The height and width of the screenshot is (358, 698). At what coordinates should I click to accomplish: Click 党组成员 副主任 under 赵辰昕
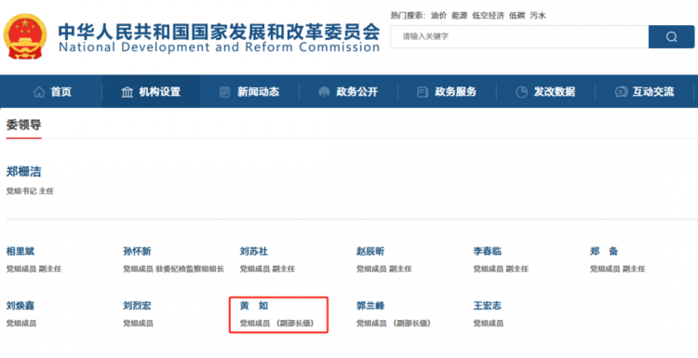[383, 269]
